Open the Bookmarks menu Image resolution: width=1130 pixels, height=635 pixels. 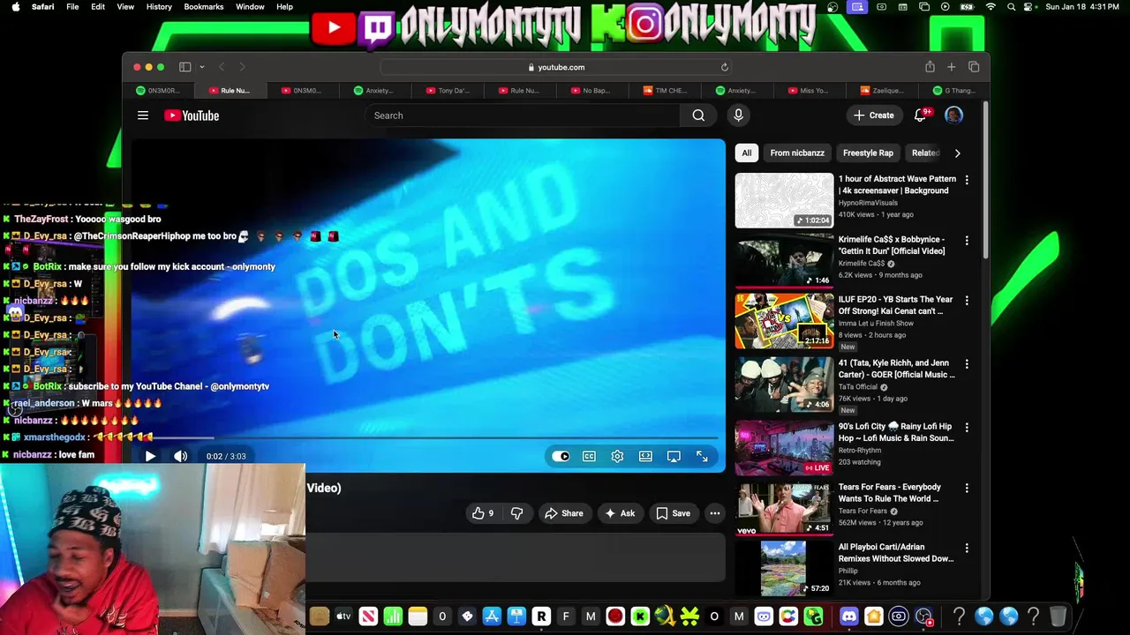204,7
